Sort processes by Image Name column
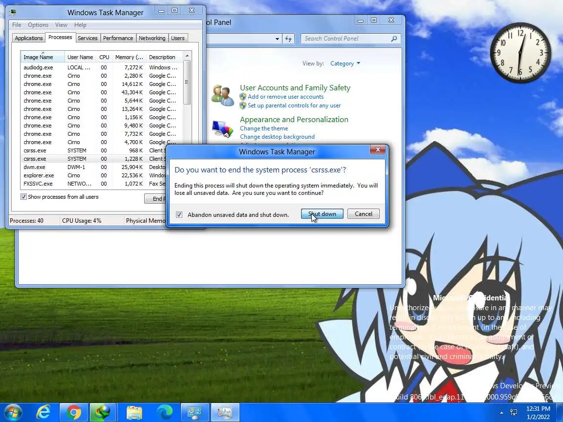The image size is (563, 422). coord(43,57)
